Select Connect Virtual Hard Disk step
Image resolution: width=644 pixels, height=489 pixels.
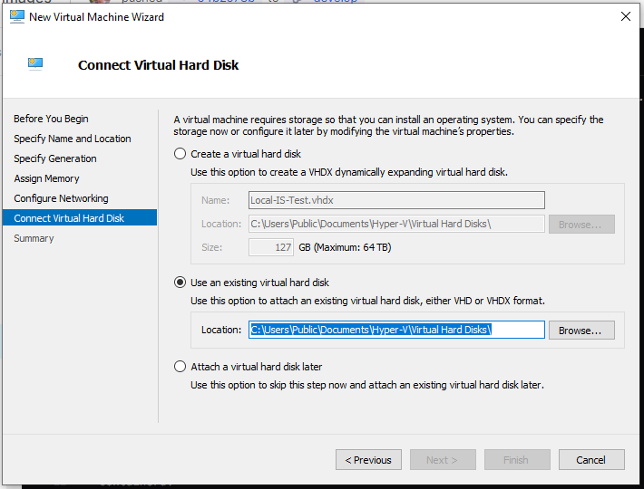pyautogui.click(x=80, y=217)
